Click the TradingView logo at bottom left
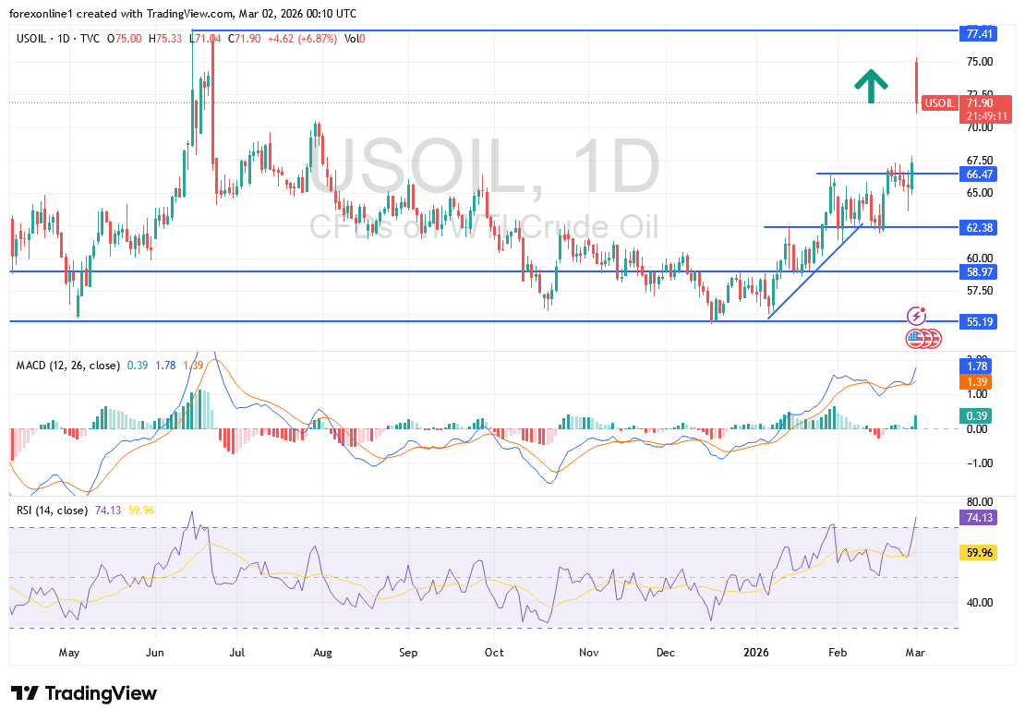The width and height of the screenshot is (1025, 721). 83,693
